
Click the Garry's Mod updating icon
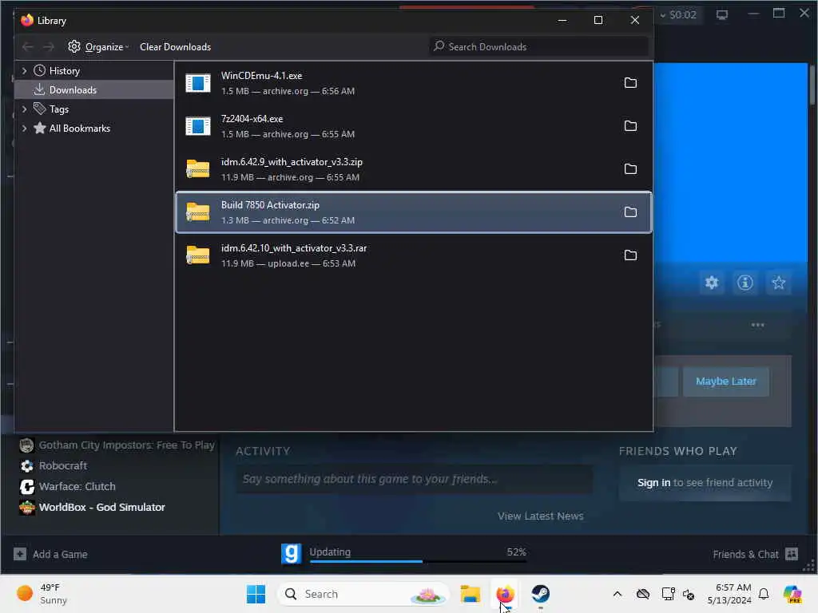click(x=291, y=554)
